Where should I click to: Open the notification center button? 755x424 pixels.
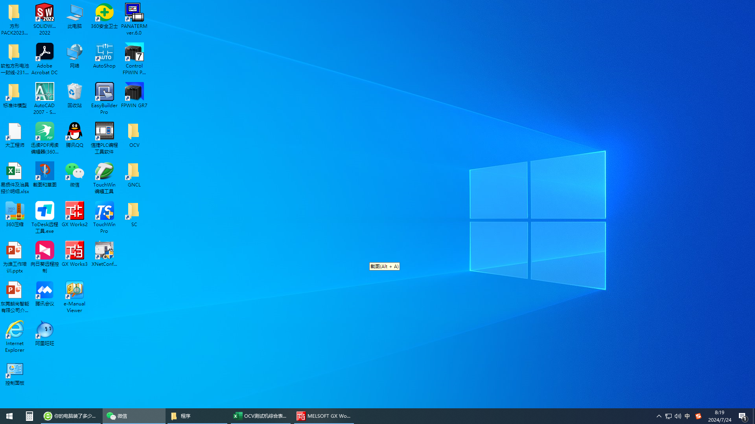click(x=742, y=416)
